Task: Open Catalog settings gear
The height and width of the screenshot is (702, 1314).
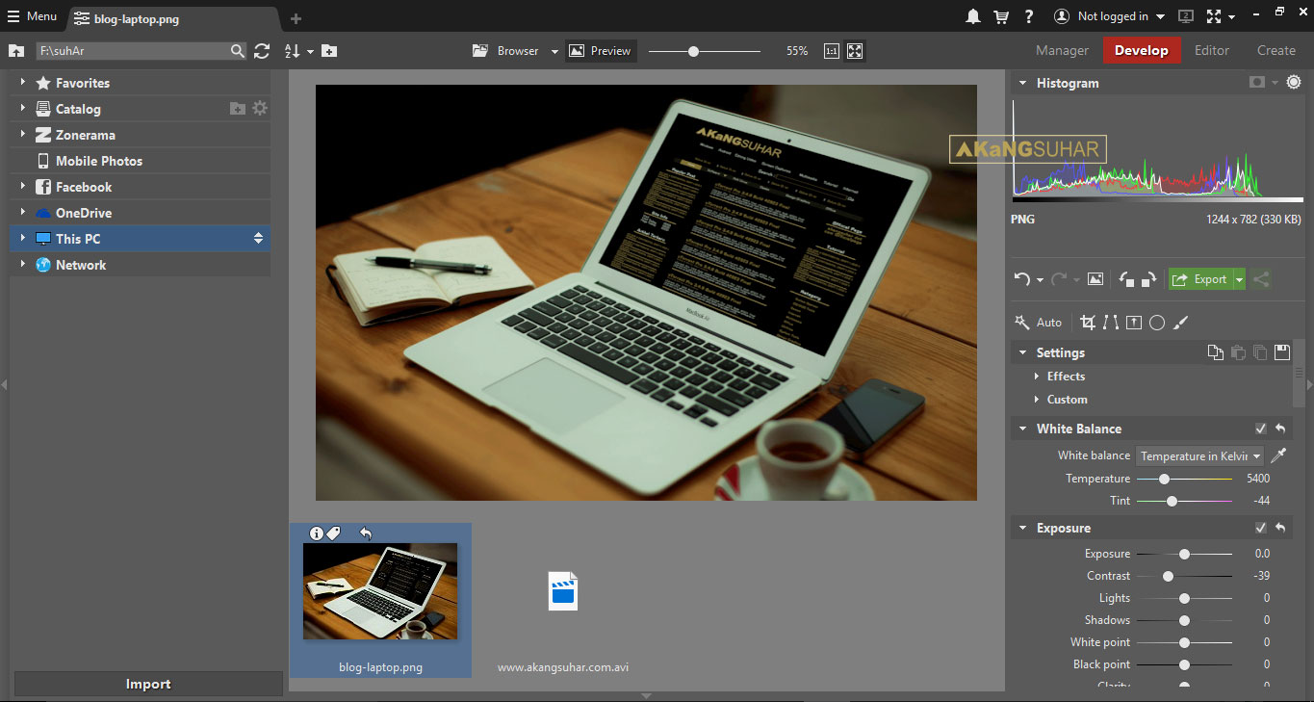Action: coord(260,109)
